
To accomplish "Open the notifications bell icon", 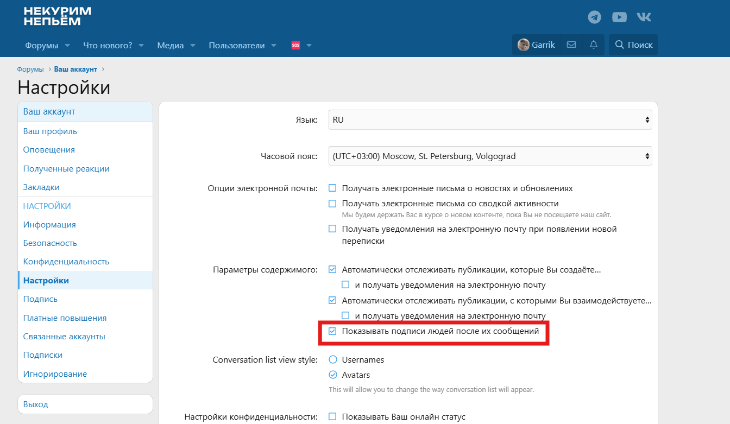I will [x=594, y=45].
